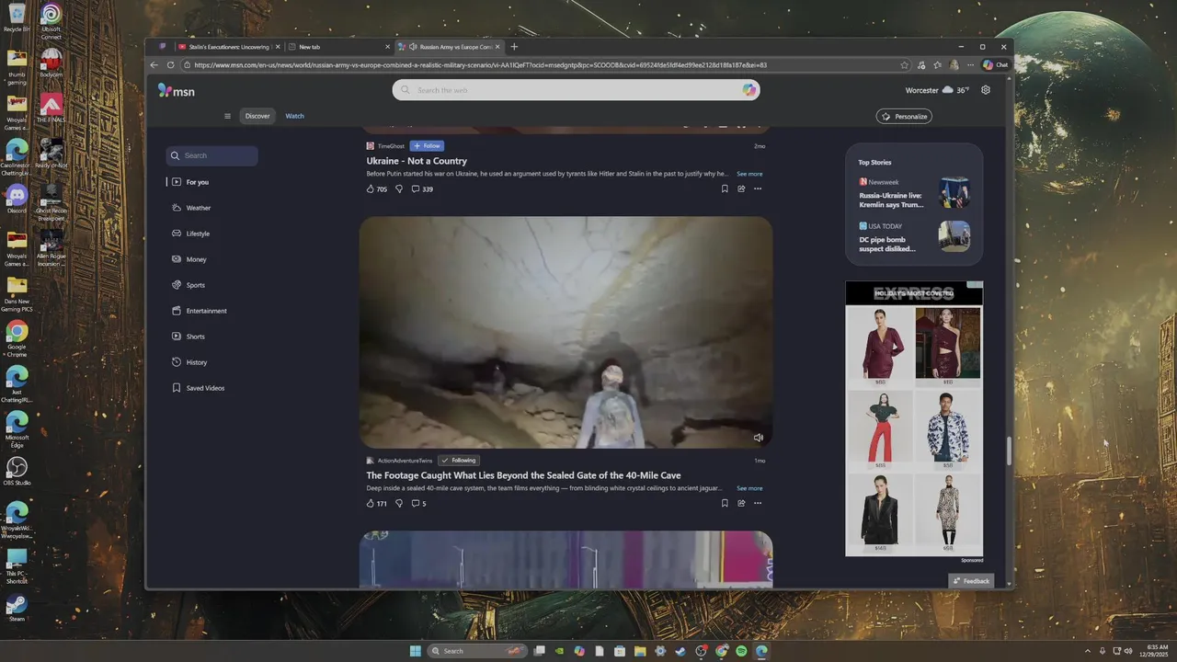The height and width of the screenshot is (662, 1177).
Task: Open more options for Ukraine video
Action: [758, 188]
